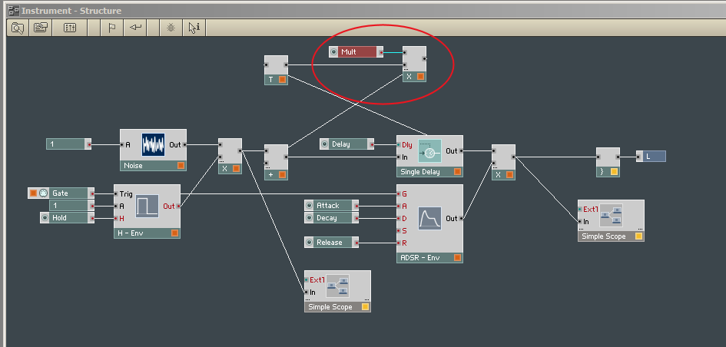Click the orange square on the Gate module

click(x=33, y=193)
